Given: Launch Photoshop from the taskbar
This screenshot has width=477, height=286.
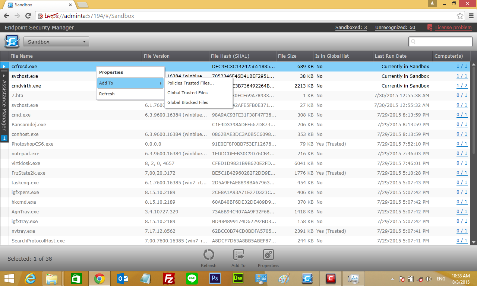Looking at the screenshot, I should (x=215, y=279).
